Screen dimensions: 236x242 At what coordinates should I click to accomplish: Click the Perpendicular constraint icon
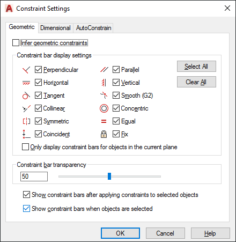[x=26, y=70]
